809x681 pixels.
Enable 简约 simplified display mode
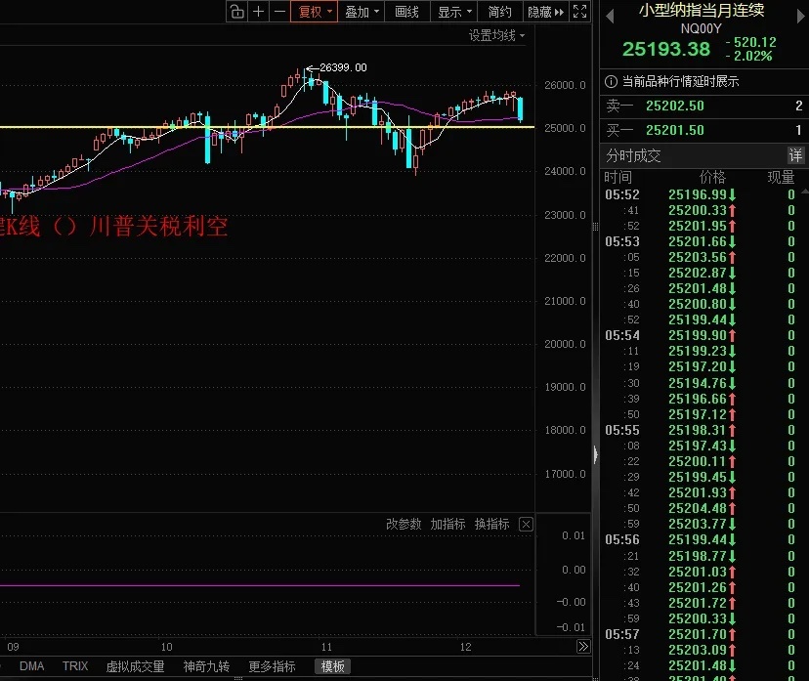click(x=500, y=12)
